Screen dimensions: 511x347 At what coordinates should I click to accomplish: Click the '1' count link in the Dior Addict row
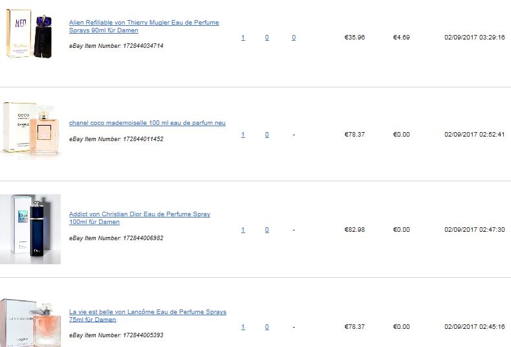point(243,230)
